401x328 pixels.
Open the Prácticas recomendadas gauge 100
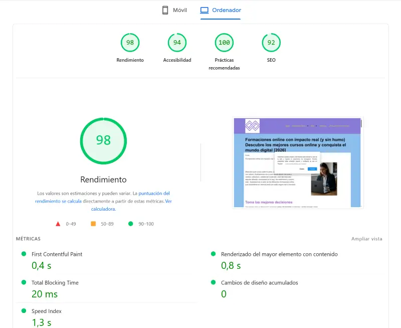tap(224, 43)
